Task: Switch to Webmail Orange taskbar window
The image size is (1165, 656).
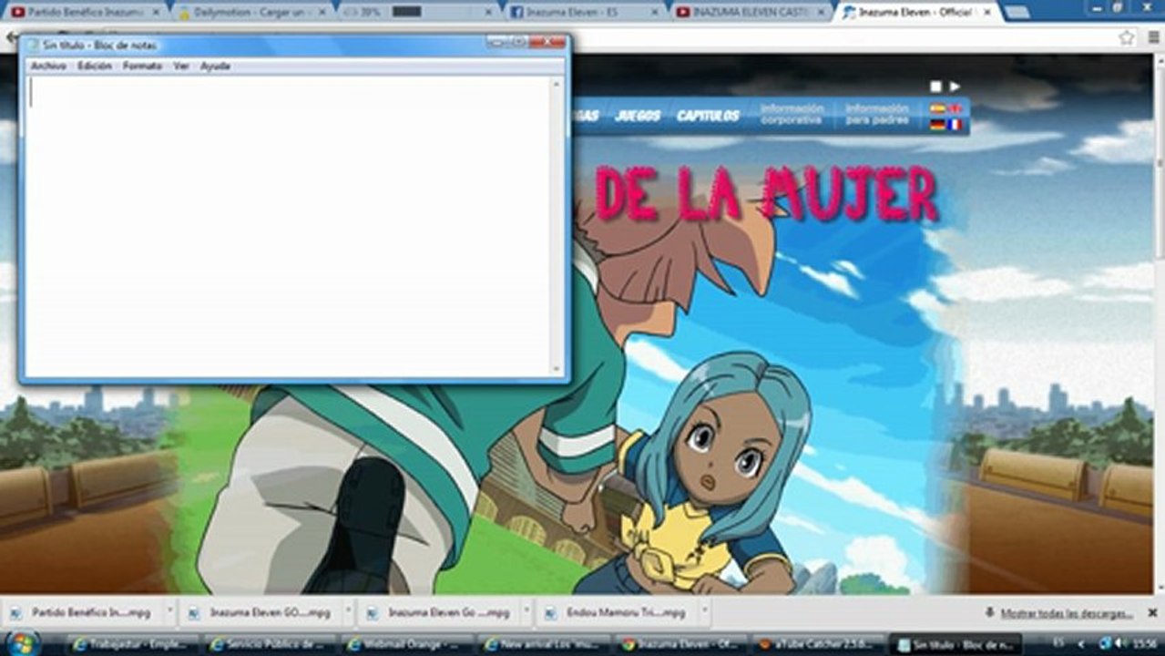Action: [407, 644]
